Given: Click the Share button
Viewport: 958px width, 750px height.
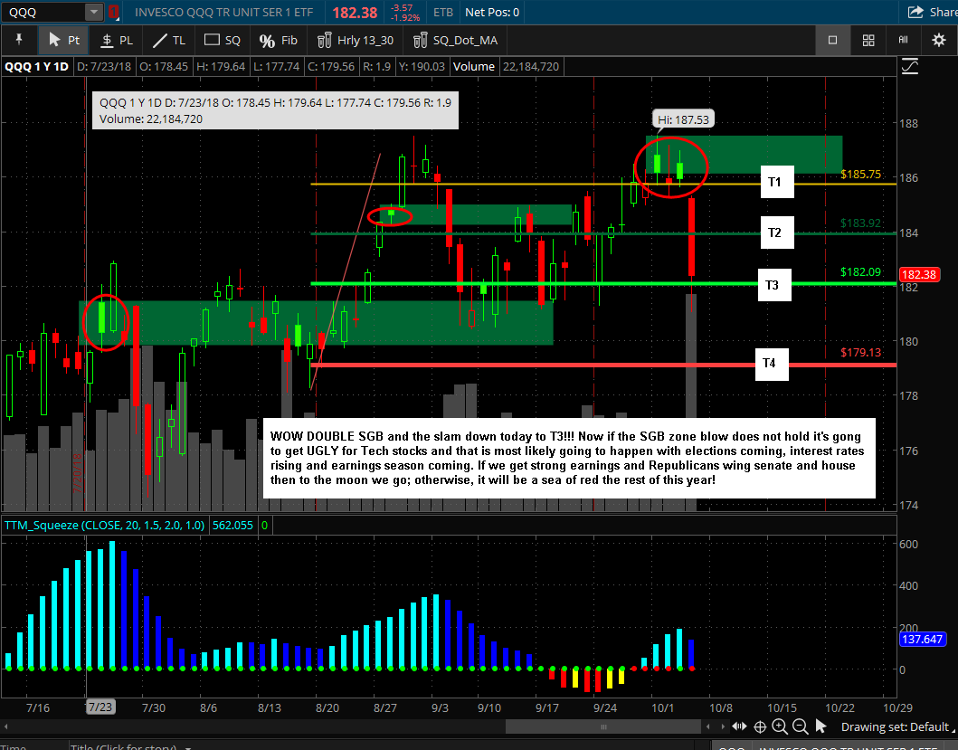Looking at the screenshot, I should 933,12.
